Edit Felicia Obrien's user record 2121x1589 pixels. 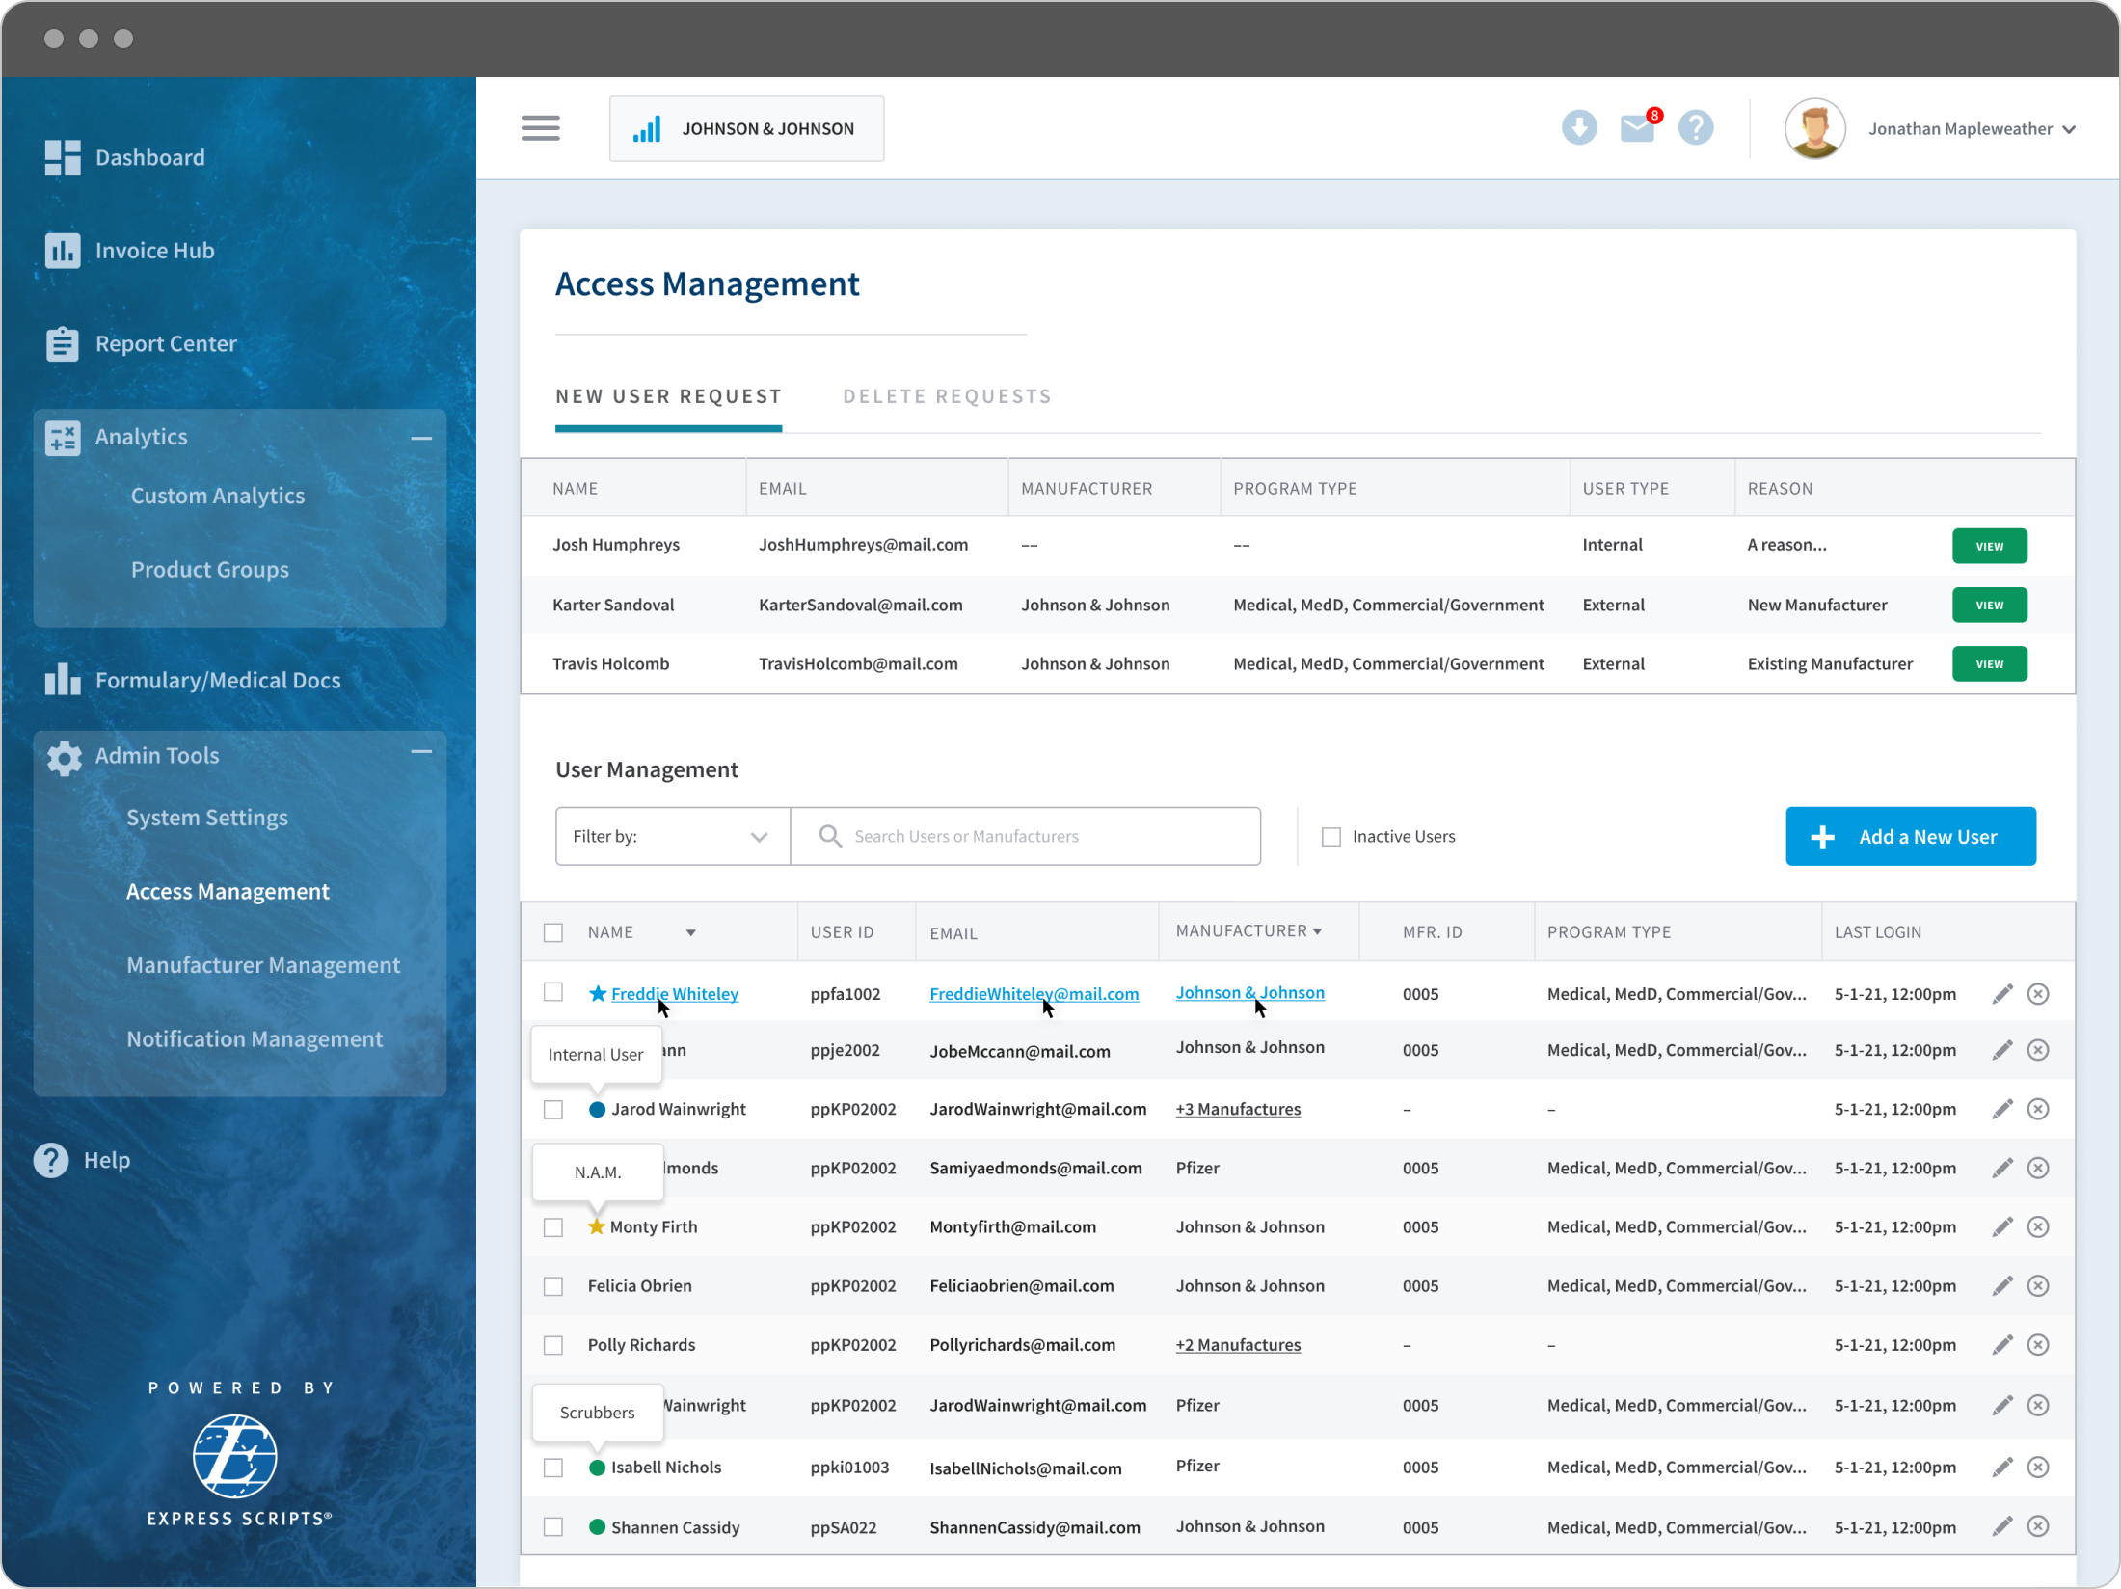coord(2002,1286)
